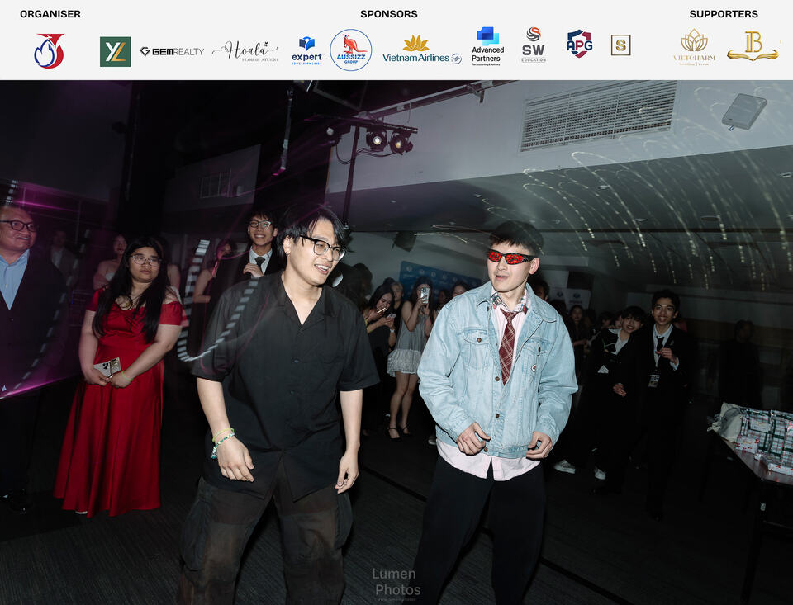
Task: Click the gold B supporter logo
Action: tap(753, 46)
